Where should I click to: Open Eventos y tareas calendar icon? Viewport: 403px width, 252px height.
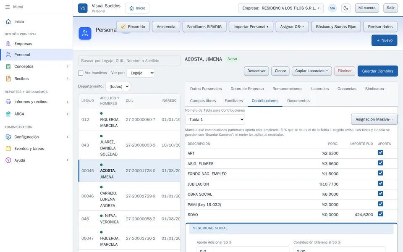tap(8, 149)
